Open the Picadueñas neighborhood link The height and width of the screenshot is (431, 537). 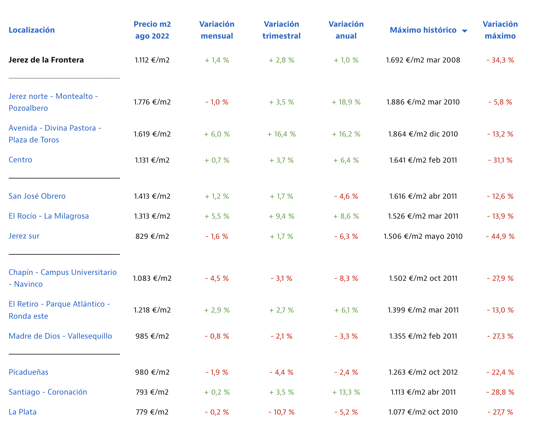(x=29, y=372)
